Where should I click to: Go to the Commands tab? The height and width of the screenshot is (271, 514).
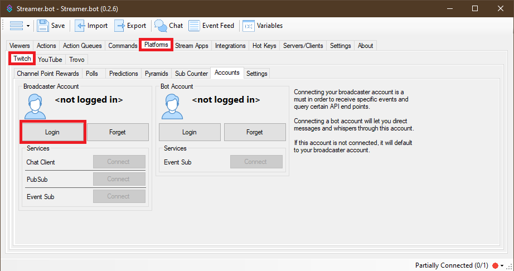(x=123, y=46)
